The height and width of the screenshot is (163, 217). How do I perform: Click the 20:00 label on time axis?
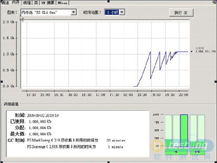(x=183, y=95)
